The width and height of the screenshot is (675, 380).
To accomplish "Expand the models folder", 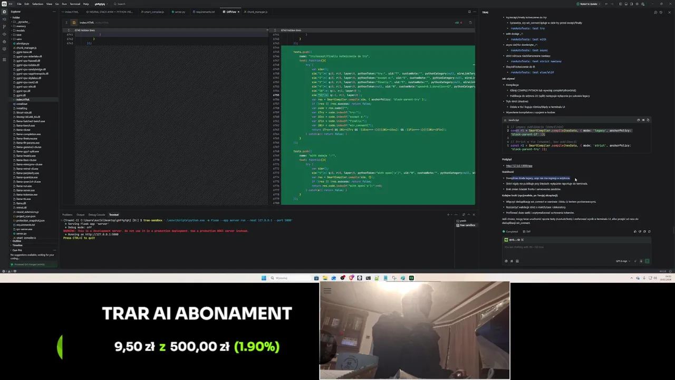I will click(x=21, y=30).
